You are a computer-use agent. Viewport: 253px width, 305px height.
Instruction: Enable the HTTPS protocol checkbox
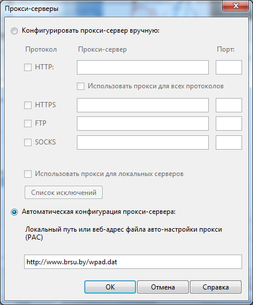28,105
